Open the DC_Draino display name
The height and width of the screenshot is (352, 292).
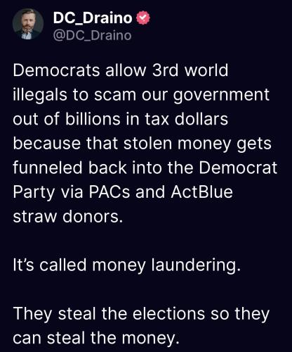click(x=93, y=18)
